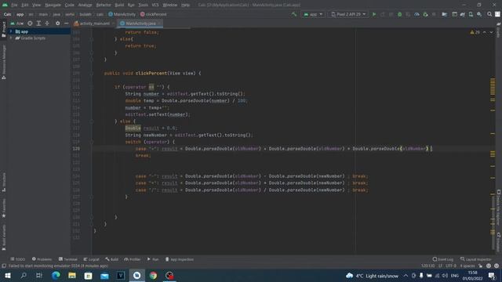The width and height of the screenshot is (502, 282).
Task: Click the Expand All icon in Project panel
Action: (x=38, y=23)
